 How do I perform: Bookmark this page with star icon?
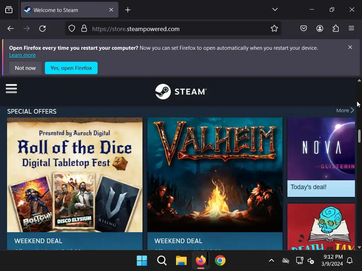(x=274, y=28)
